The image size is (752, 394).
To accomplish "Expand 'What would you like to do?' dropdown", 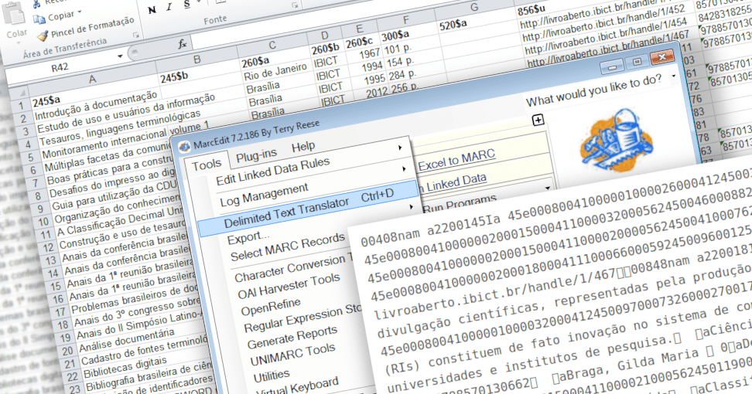I will point(674,76).
